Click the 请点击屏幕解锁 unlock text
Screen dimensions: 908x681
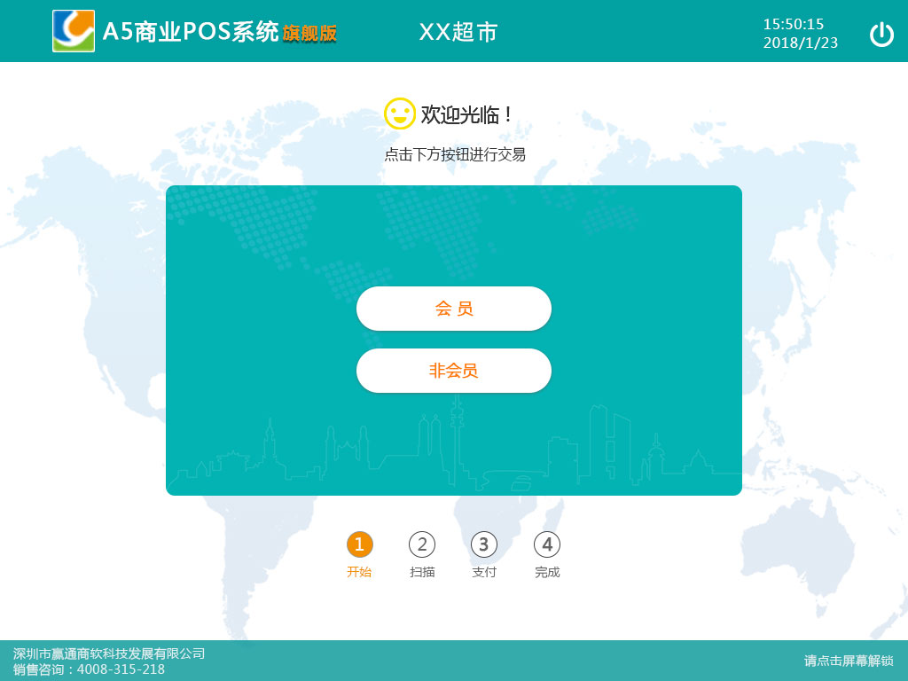click(x=849, y=661)
